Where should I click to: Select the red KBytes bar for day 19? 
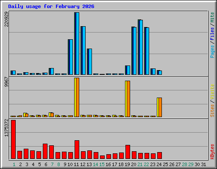click(x=128, y=152)
